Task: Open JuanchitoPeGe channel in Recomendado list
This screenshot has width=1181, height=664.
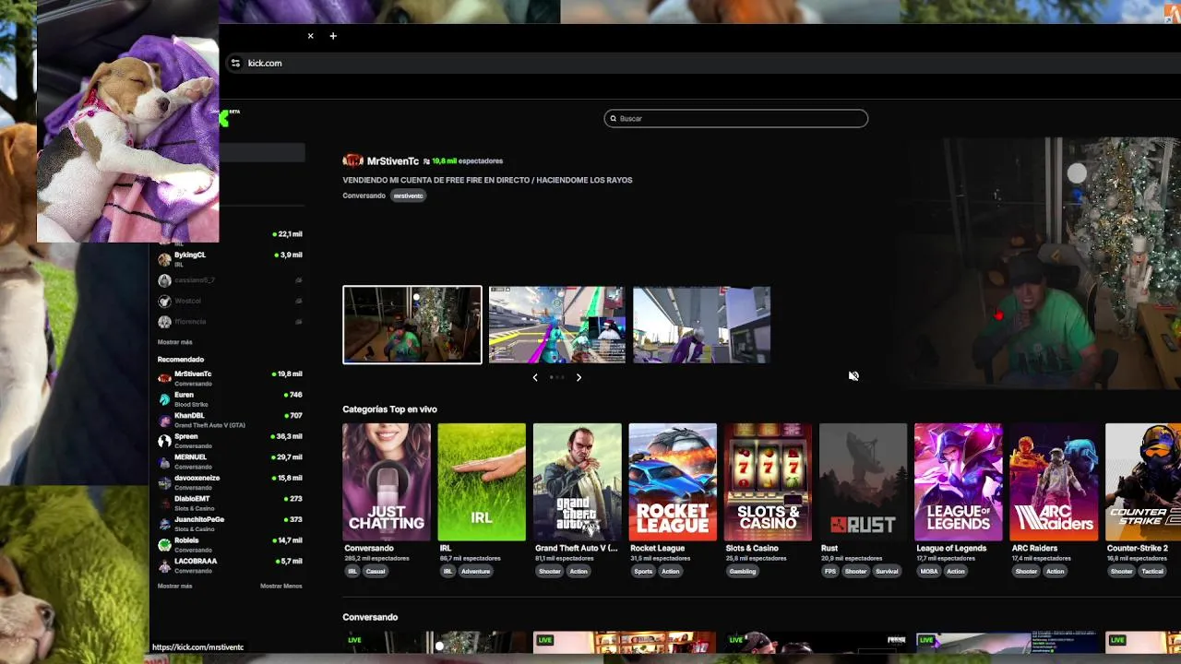Action: (x=230, y=524)
